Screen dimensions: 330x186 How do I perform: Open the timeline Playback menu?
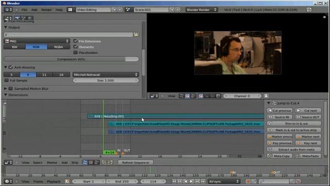pyautogui.click(x=54, y=181)
